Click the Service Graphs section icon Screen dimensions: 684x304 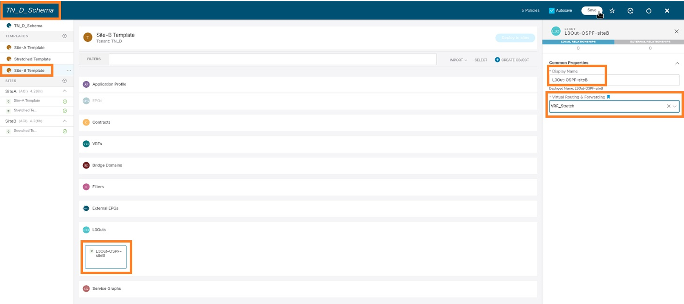click(86, 289)
